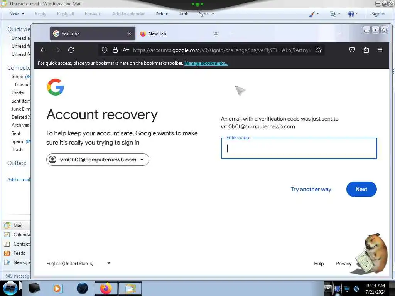Select the Archives folder in Live Mail
Image resolution: width=395 pixels, height=296 pixels.
coord(20,125)
